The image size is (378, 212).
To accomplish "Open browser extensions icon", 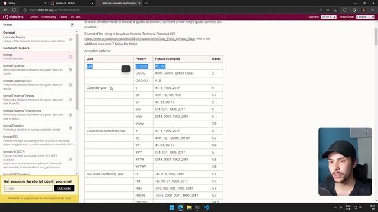I will [345, 10].
